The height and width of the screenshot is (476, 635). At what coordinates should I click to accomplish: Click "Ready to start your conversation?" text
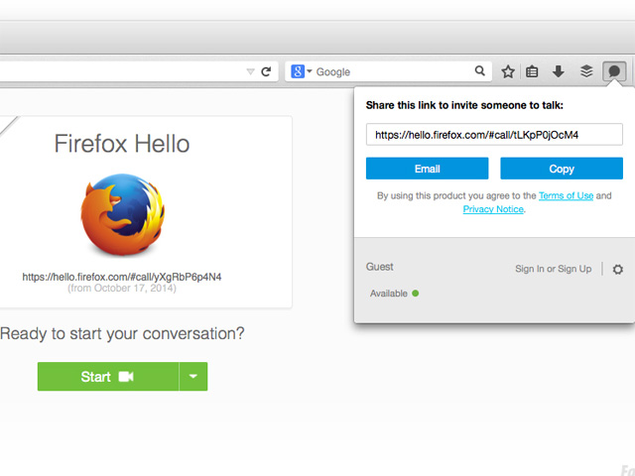pos(122,334)
